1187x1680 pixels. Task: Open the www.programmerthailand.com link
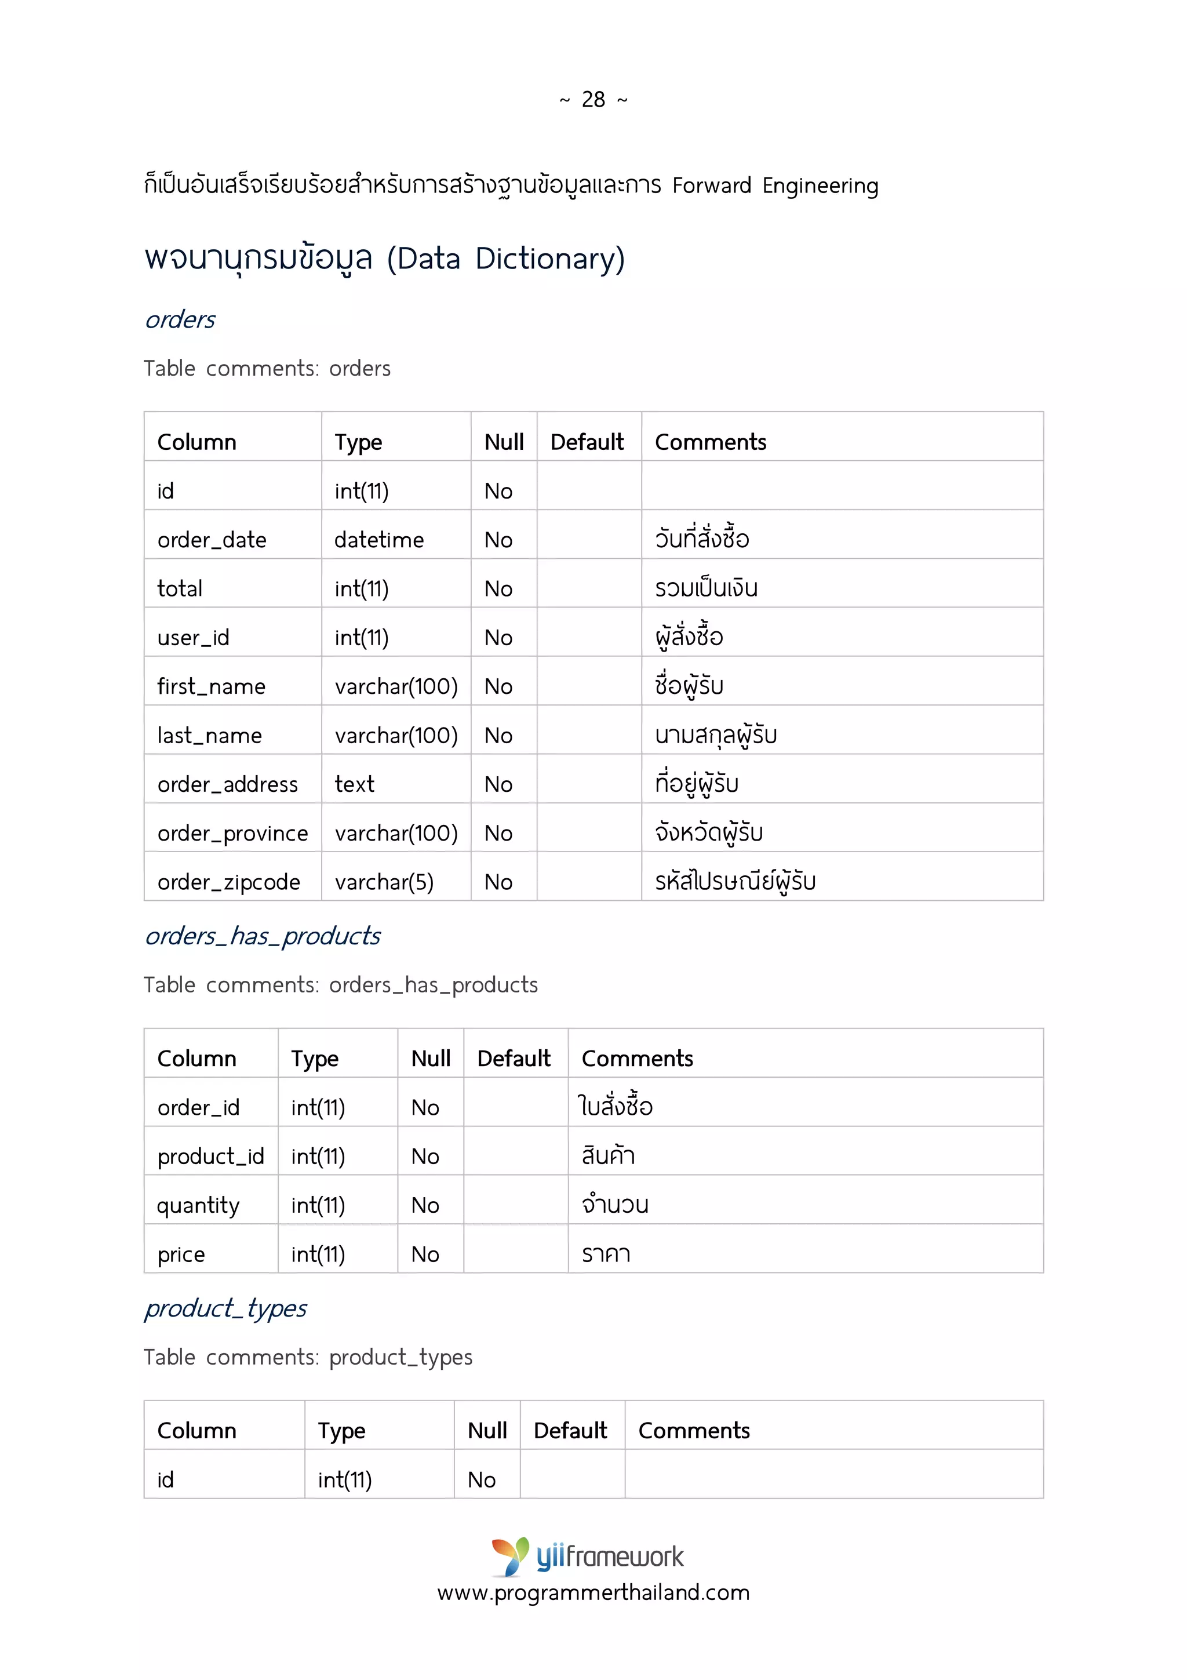click(593, 1593)
